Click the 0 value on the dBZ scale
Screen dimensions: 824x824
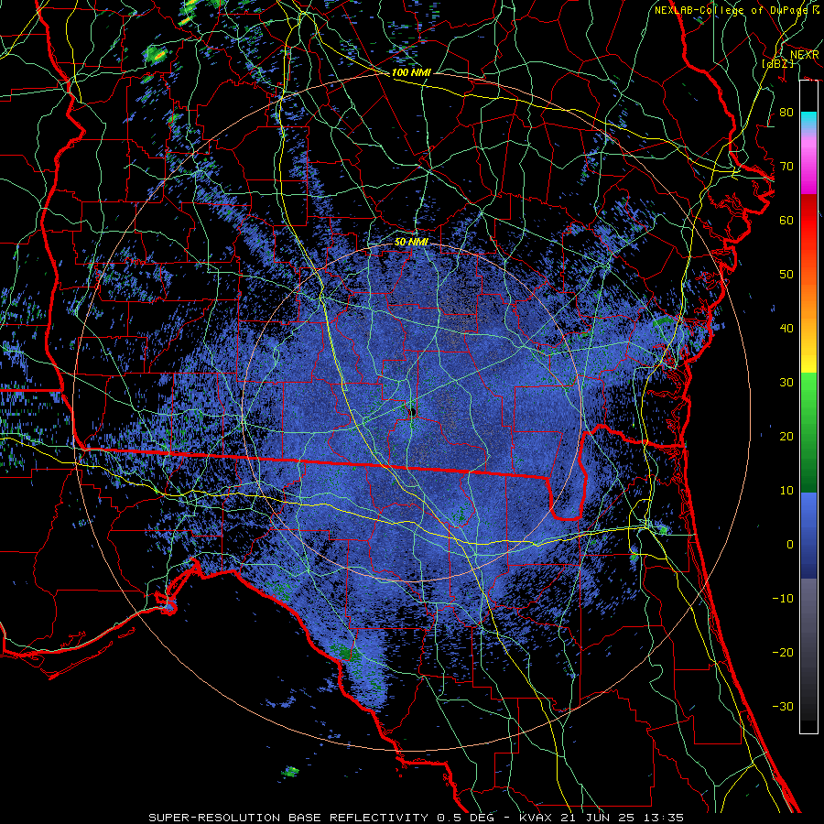point(790,545)
